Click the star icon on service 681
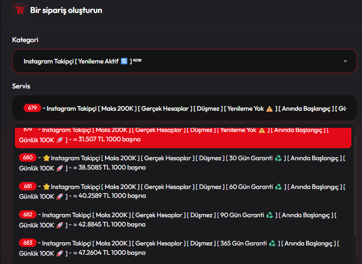 [x=46, y=187]
